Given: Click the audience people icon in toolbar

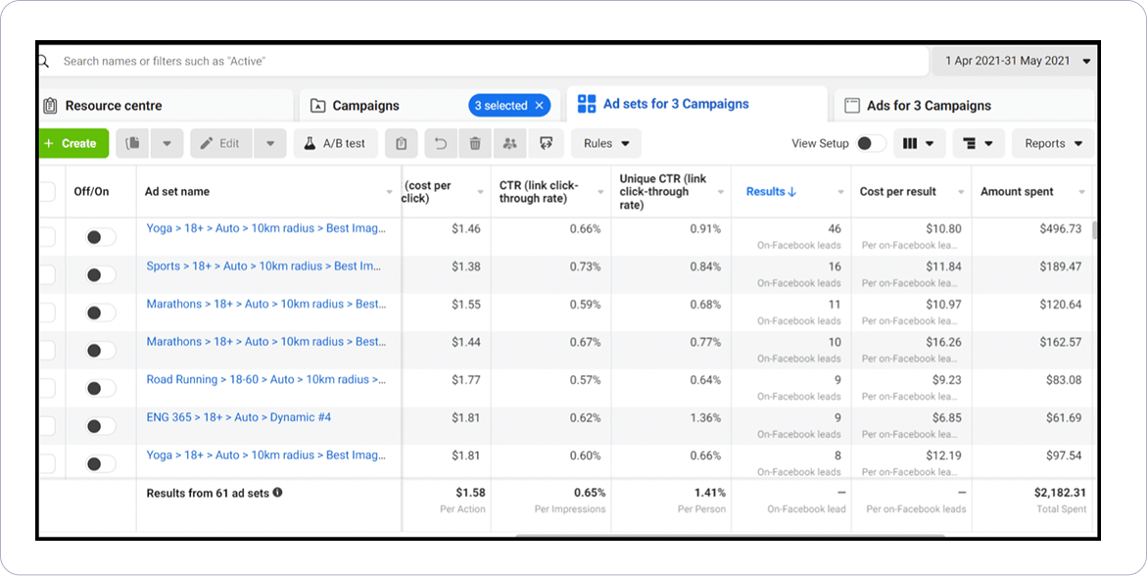Looking at the screenshot, I should click(x=509, y=143).
